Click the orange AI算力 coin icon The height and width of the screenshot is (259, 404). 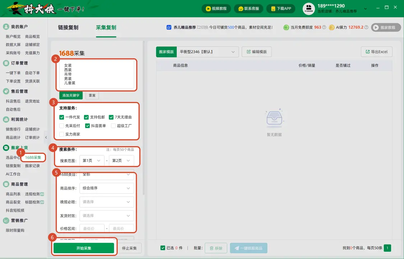(x=331, y=27)
